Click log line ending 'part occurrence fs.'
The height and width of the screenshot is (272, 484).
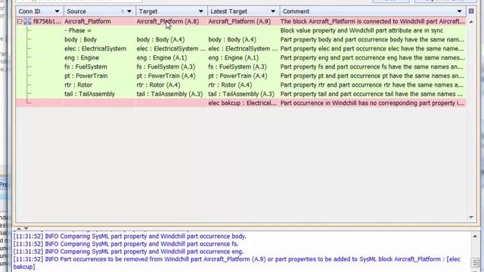[x=126, y=244]
